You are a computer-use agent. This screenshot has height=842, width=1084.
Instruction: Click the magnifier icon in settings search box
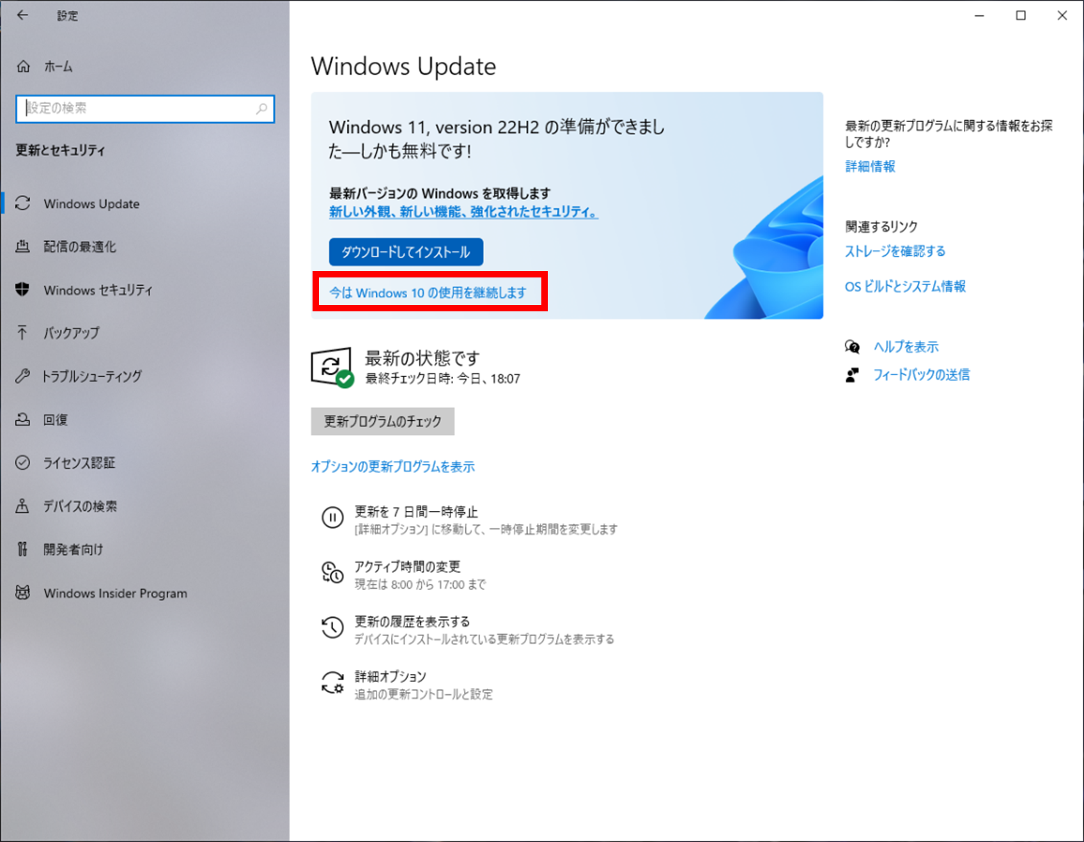pos(261,109)
